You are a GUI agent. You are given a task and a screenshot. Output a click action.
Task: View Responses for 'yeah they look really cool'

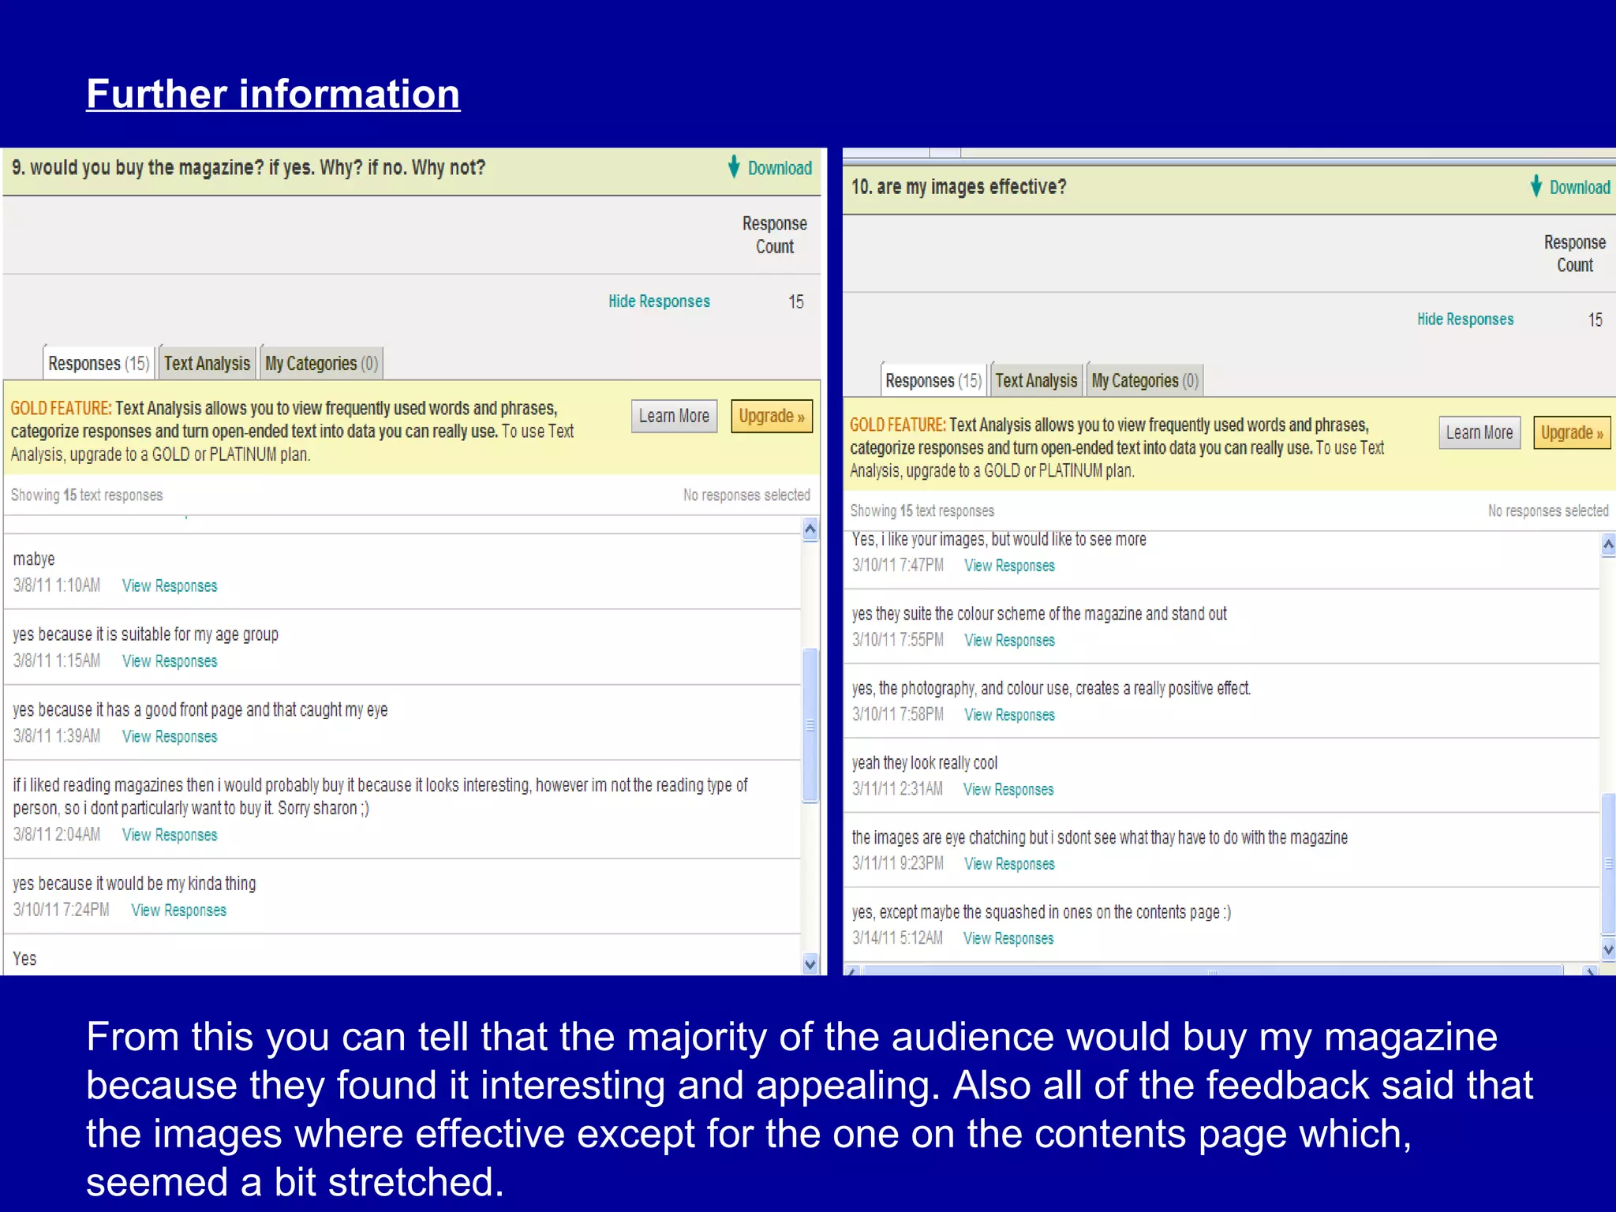pos(1008,790)
